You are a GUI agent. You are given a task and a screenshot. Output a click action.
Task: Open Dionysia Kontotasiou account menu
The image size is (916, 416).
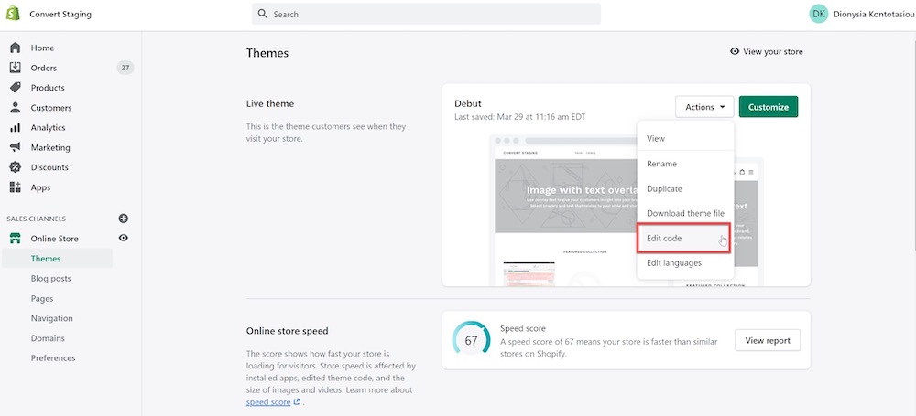point(862,14)
